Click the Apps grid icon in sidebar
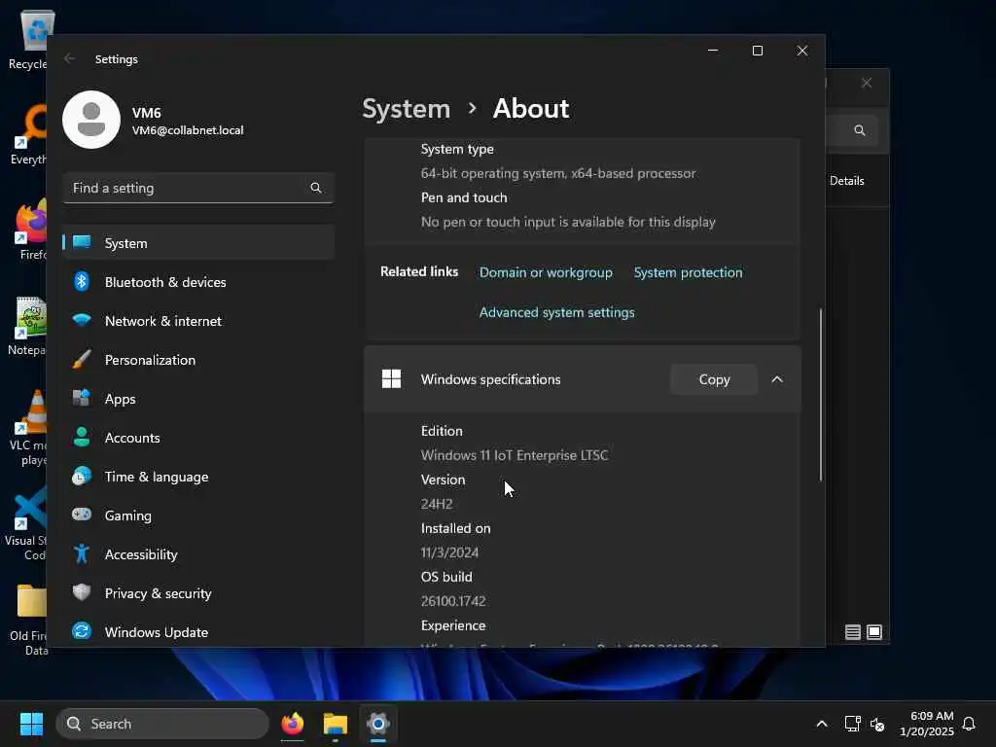Viewport: 996px width, 747px height. point(82,398)
